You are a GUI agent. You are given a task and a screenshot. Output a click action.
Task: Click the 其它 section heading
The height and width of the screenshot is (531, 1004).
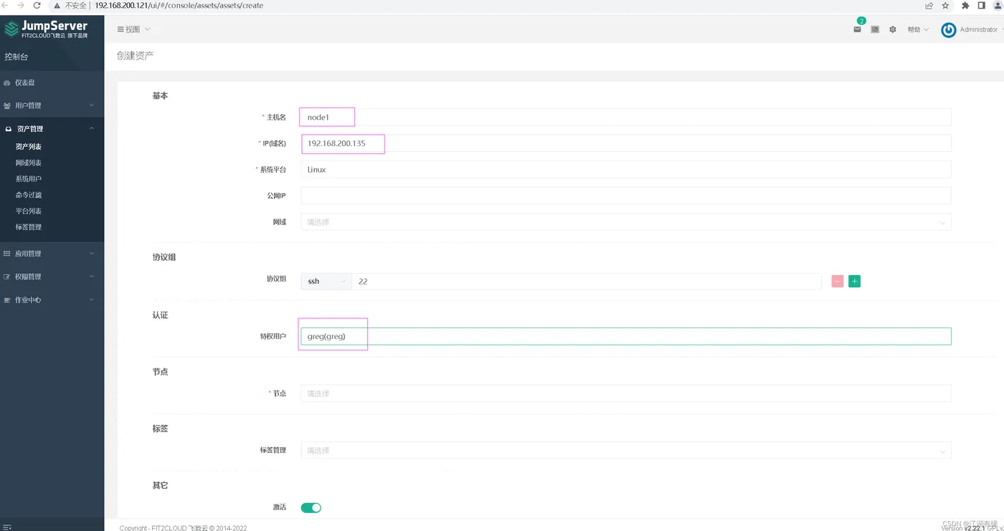pos(160,485)
